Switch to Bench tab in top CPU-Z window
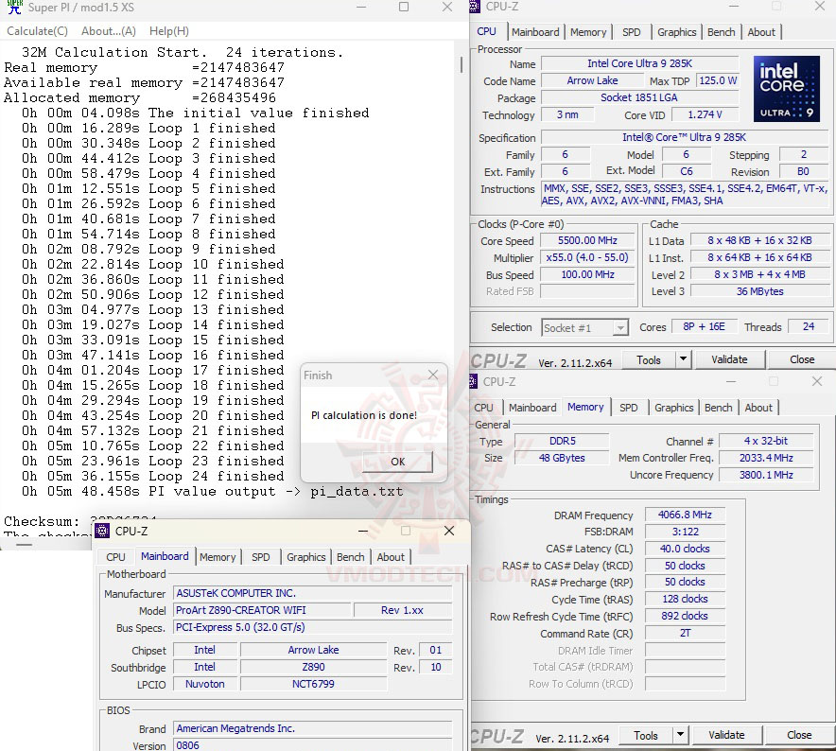Image resolution: width=836 pixels, height=751 pixels. tap(721, 32)
